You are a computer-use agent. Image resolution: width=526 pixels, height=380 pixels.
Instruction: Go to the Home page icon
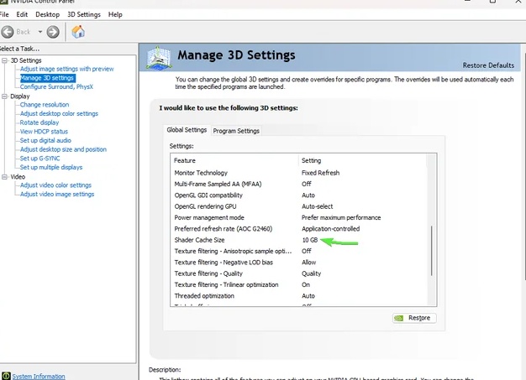78,32
